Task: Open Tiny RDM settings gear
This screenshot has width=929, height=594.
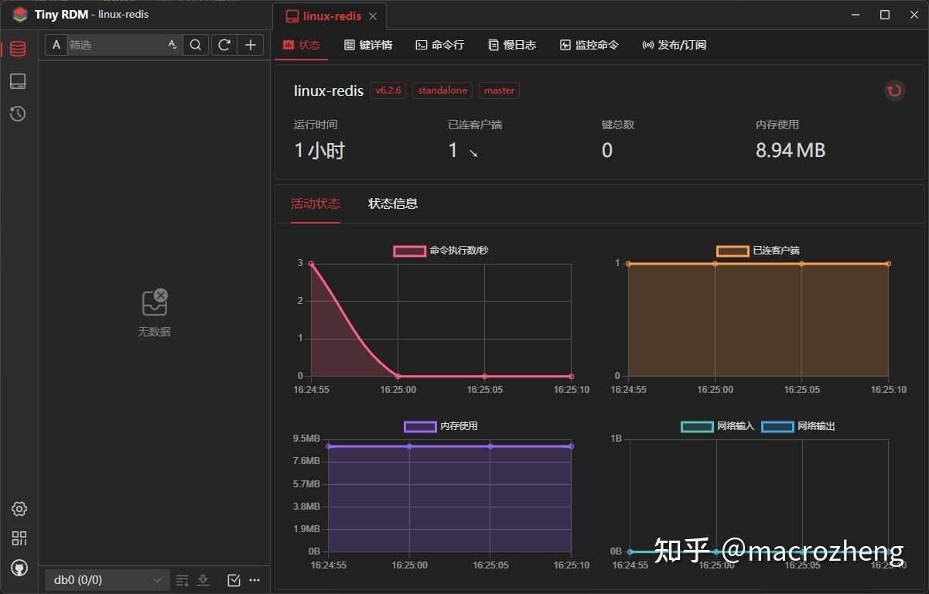Action: click(x=19, y=509)
